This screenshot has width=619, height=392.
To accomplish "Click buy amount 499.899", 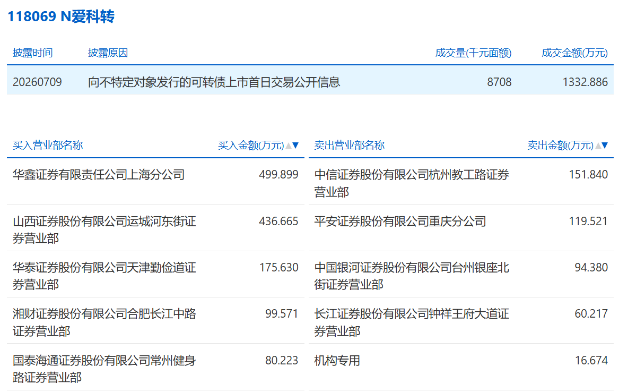I will click(278, 175).
